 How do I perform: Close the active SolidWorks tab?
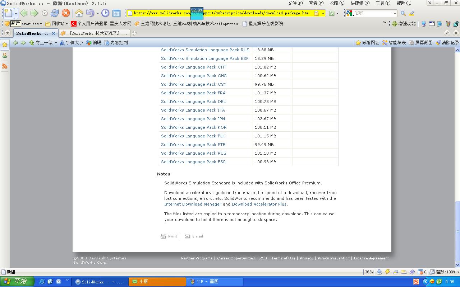[x=54, y=33]
